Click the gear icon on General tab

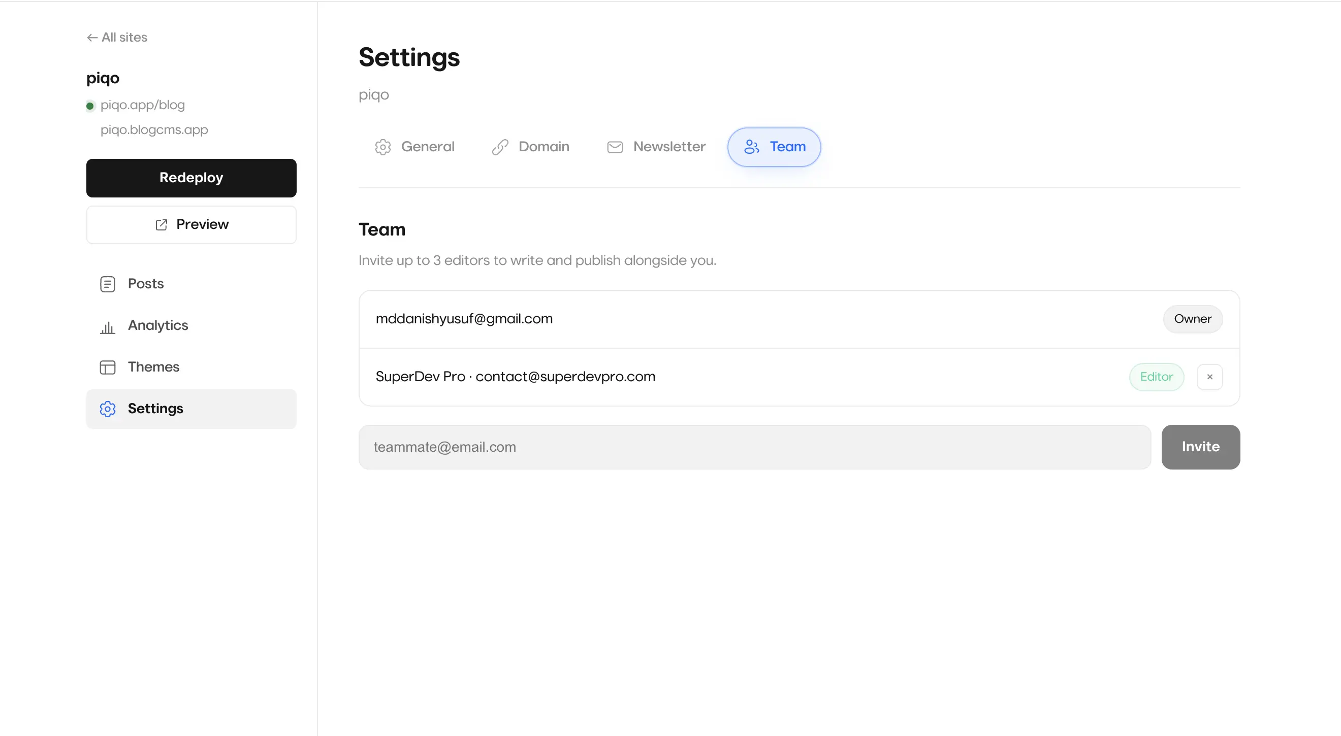(x=382, y=147)
